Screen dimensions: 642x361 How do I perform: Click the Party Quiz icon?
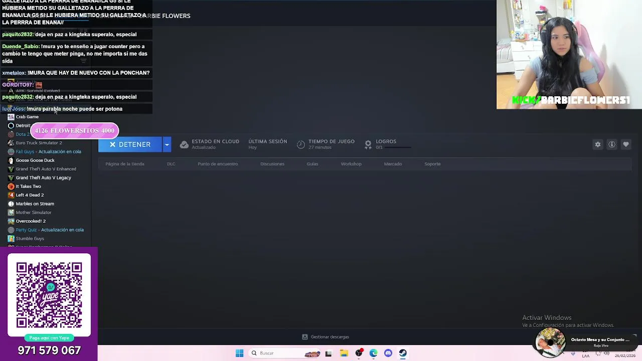coord(11,230)
